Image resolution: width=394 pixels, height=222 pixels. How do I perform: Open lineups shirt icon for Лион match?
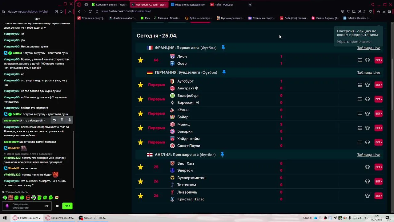(x=367, y=60)
